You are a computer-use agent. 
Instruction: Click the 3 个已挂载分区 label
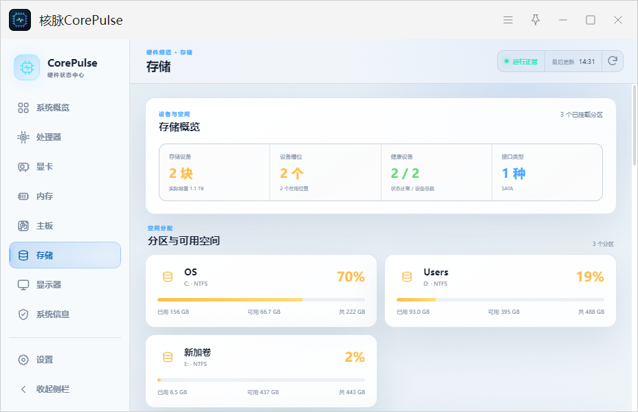[x=582, y=115]
